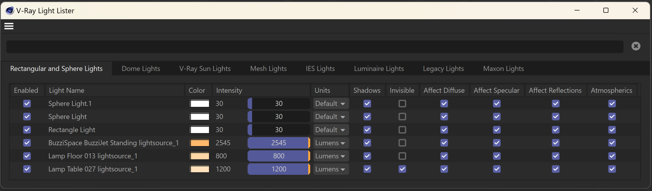The height and width of the screenshot is (191, 652).
Task: Click the Intensity column header
Action: [x=261, y=90]
